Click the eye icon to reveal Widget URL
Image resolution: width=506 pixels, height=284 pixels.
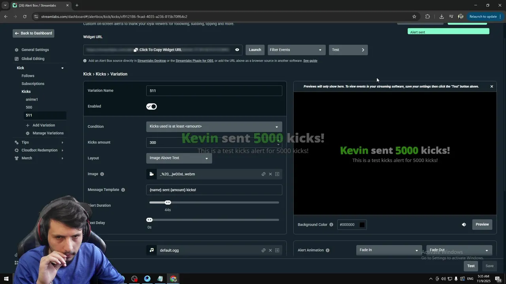pyautogui.click(x=237, y=50)
